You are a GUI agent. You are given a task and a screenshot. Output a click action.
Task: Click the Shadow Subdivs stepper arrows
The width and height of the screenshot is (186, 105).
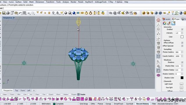182,74
